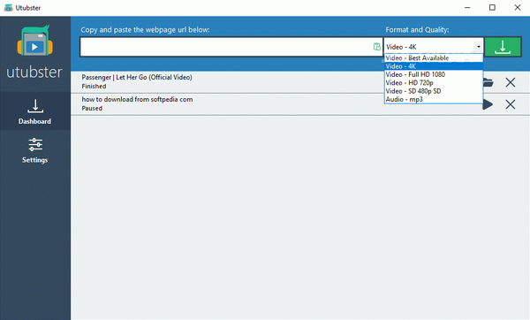Click the green download button
The image size is (530, 320).
pyautogui.click(x=503, y=47)
